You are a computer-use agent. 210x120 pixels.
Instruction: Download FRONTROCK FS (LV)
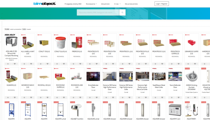(90, 64)
